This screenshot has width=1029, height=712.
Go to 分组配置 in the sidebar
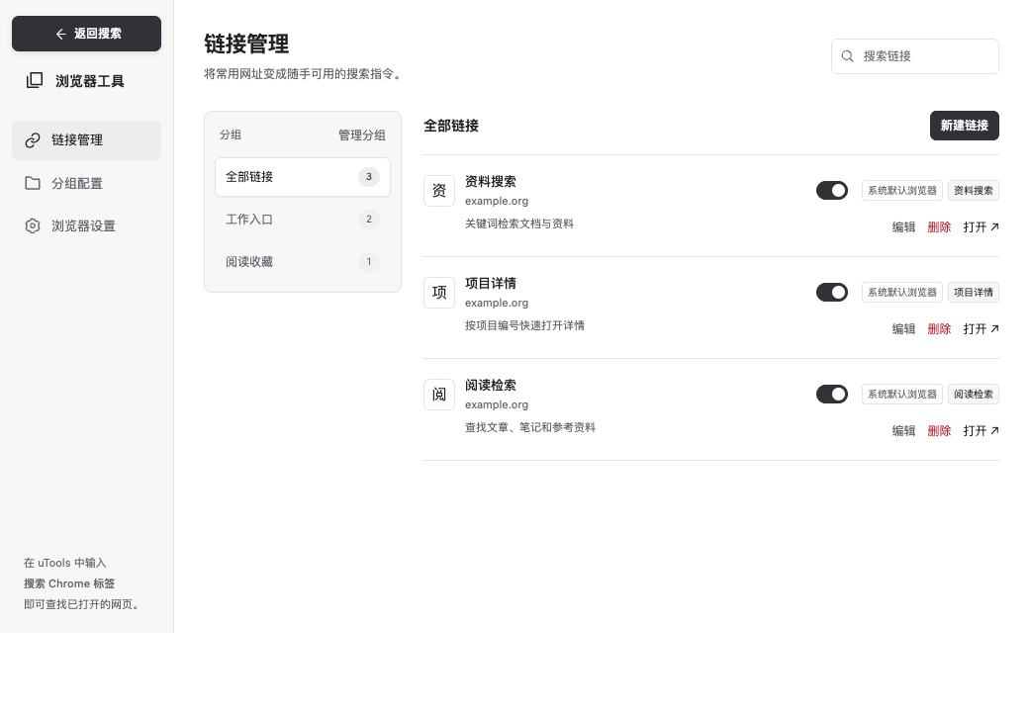click(x=87, y=183)
